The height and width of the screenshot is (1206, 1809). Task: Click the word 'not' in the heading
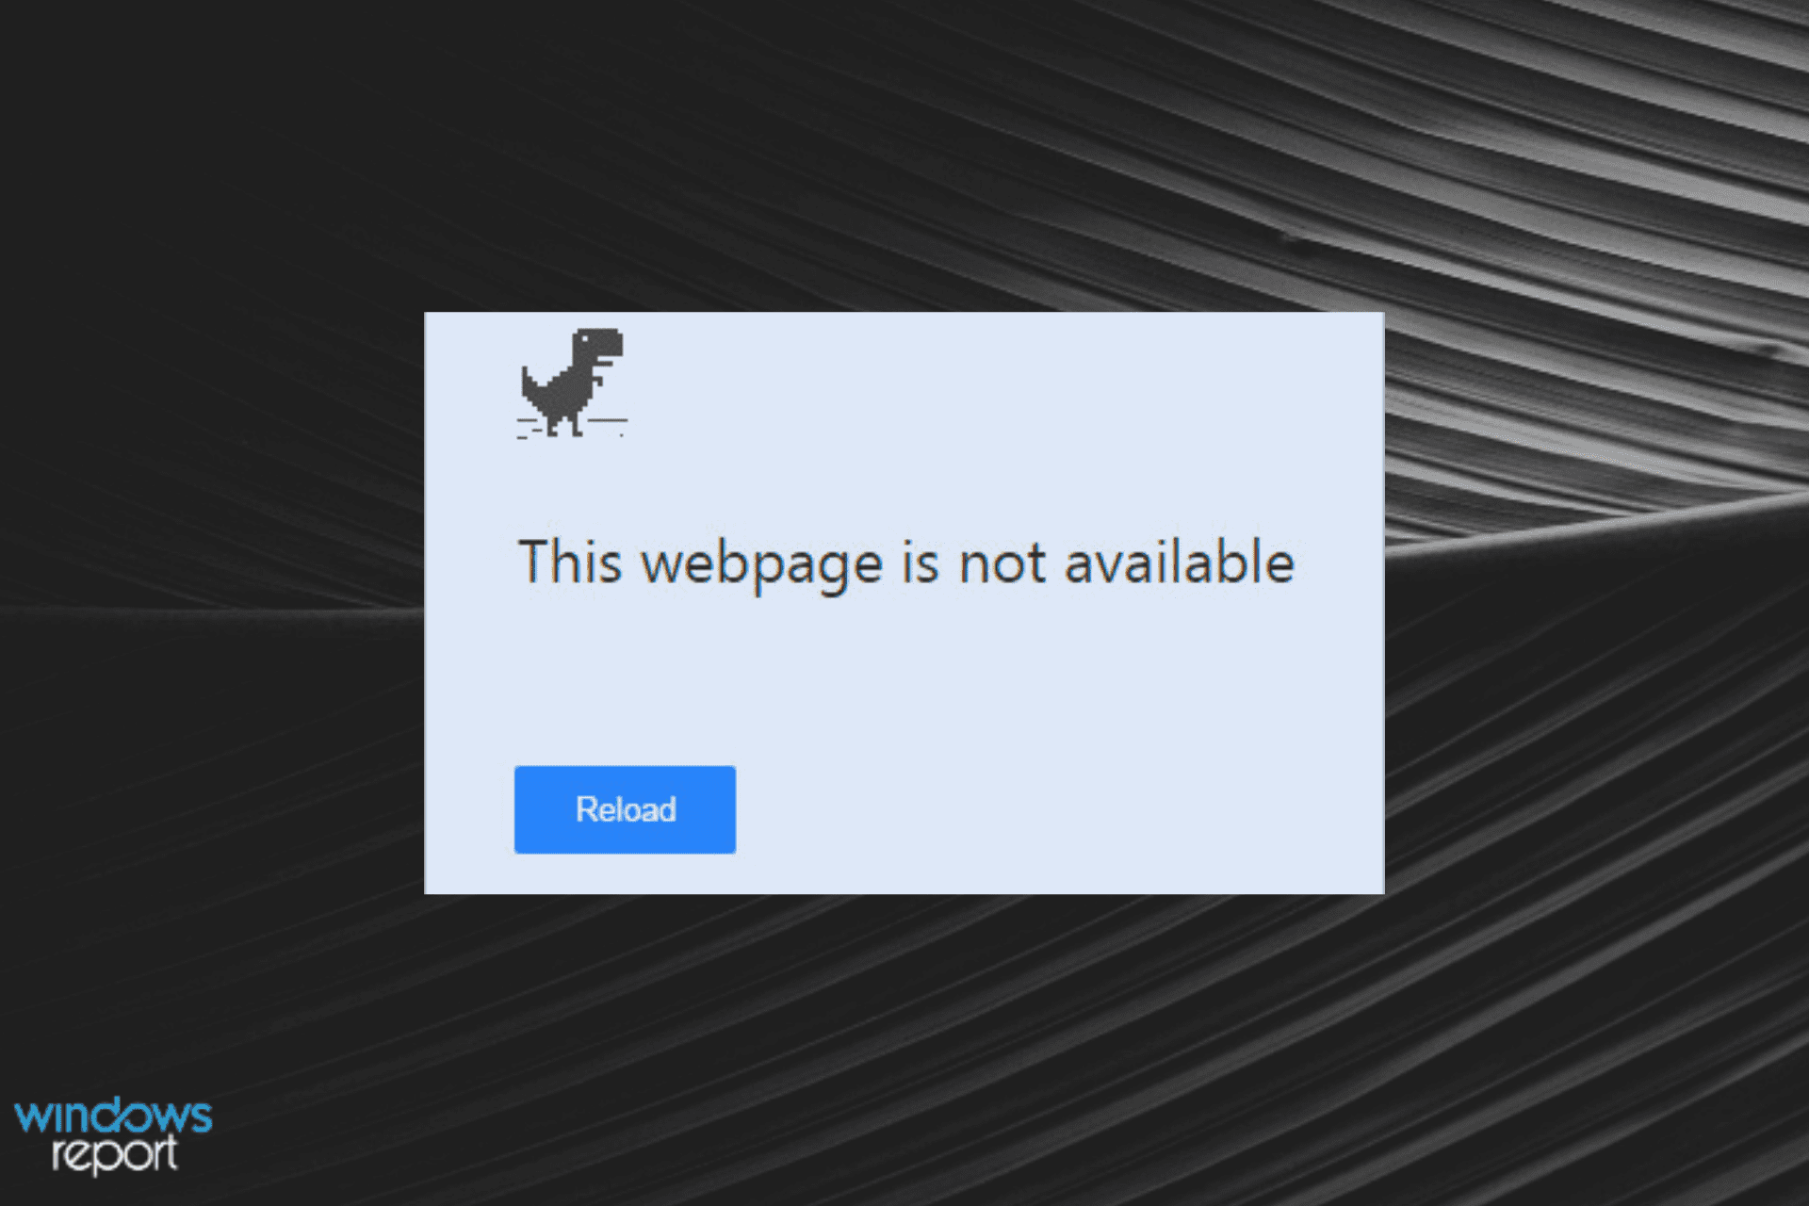pos(1002,564)
